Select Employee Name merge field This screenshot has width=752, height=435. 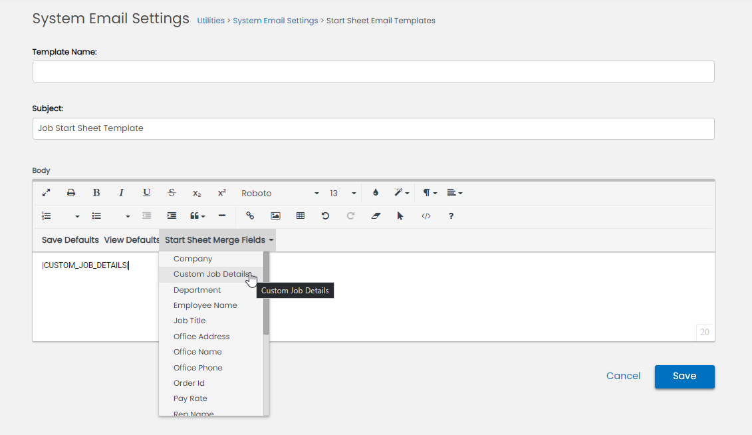point(205,305)
